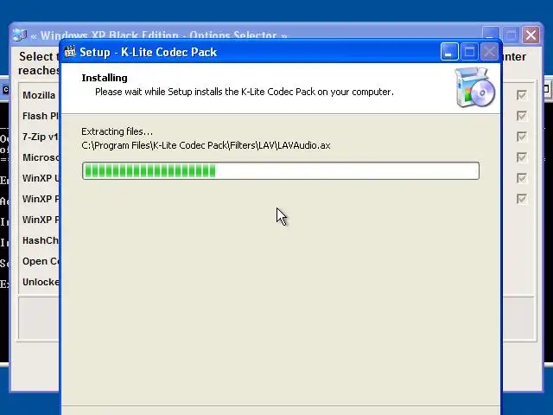The image size is (553, 415).
Task: Click the K-Lite setup title bar icon
Action: pyautogui.click(x=70, y=52)
